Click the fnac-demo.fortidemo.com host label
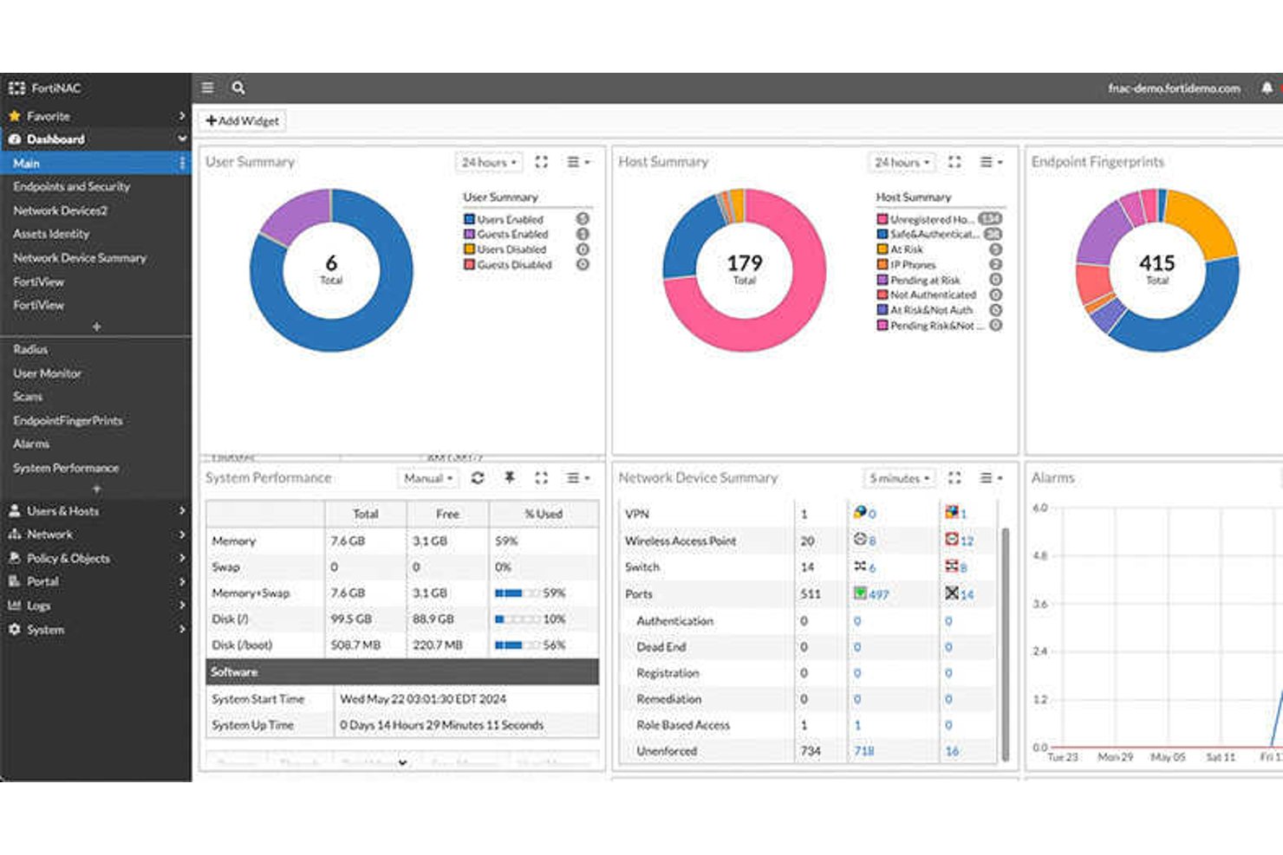 pos(1174,88)
